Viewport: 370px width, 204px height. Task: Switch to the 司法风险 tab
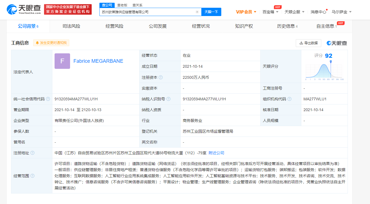pyautogui.click(x=71, y=26)
